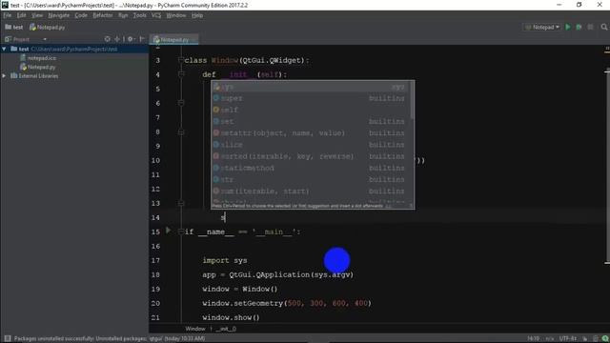This screenshot has height=343, width=610.
Task: Fold the class Window block on line 3
Action: pyautogui.click(x=181, y=60)
